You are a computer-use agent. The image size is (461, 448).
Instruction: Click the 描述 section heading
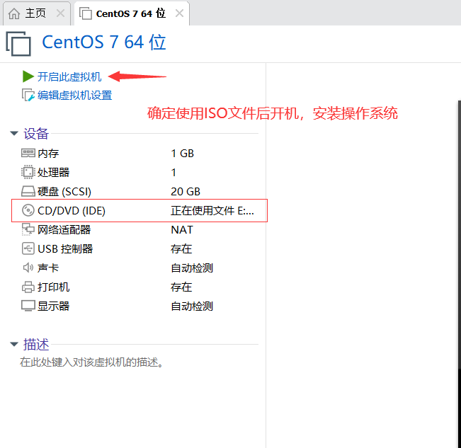coord(36,344)
